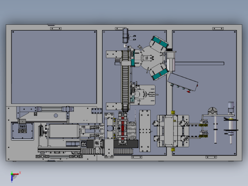The image size is (248, 186).
Task: Click the blue downward axis arrow of the triad
Action: click(12, 178)
